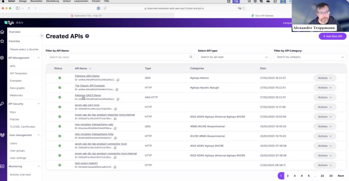Open ecom-api-do-iqs-product-importer-hcre.internal API

click(105, 115)
